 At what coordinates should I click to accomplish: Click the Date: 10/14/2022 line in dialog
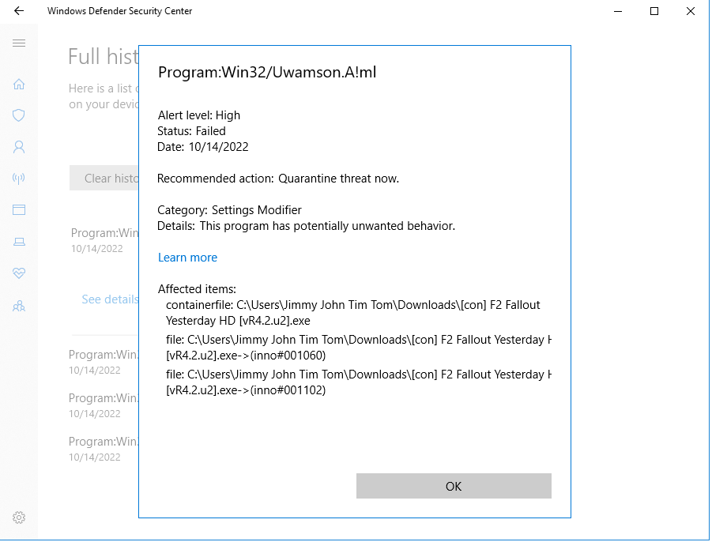[203, 147]
